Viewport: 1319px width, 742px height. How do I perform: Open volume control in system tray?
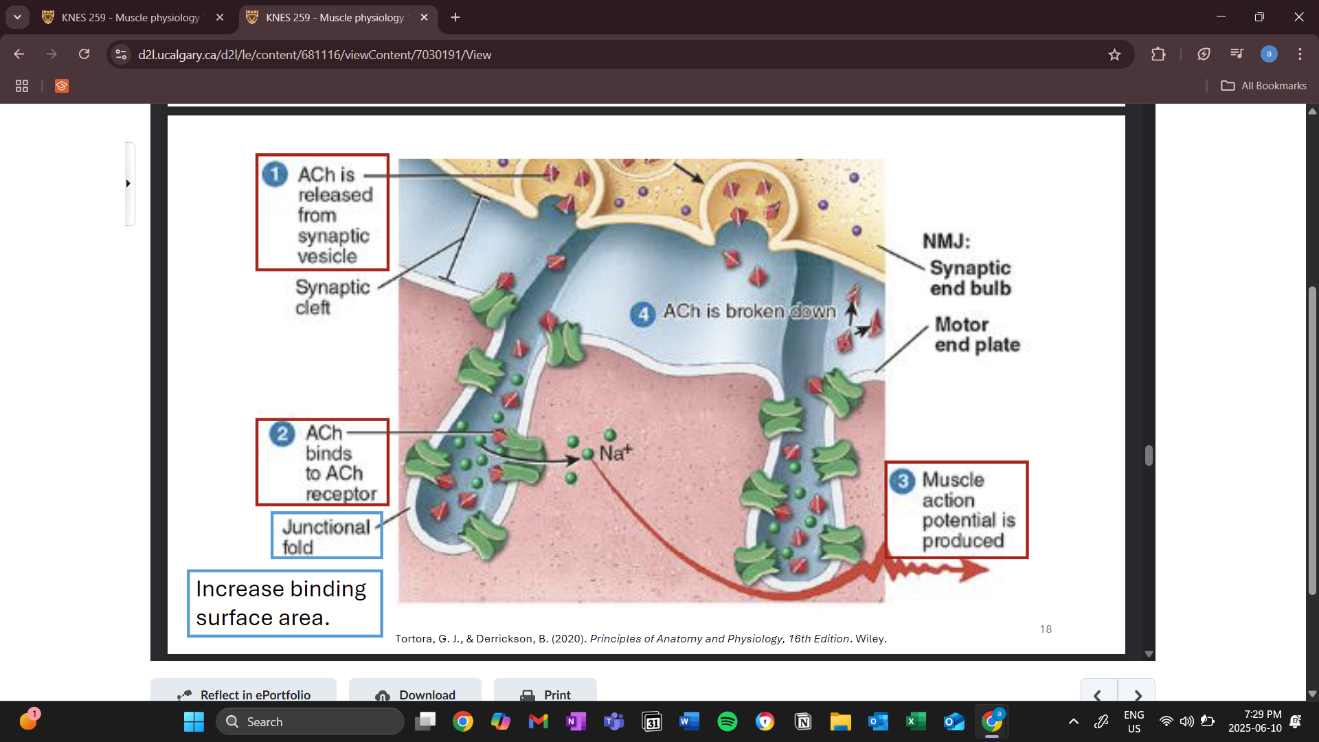click(1186, 721)
